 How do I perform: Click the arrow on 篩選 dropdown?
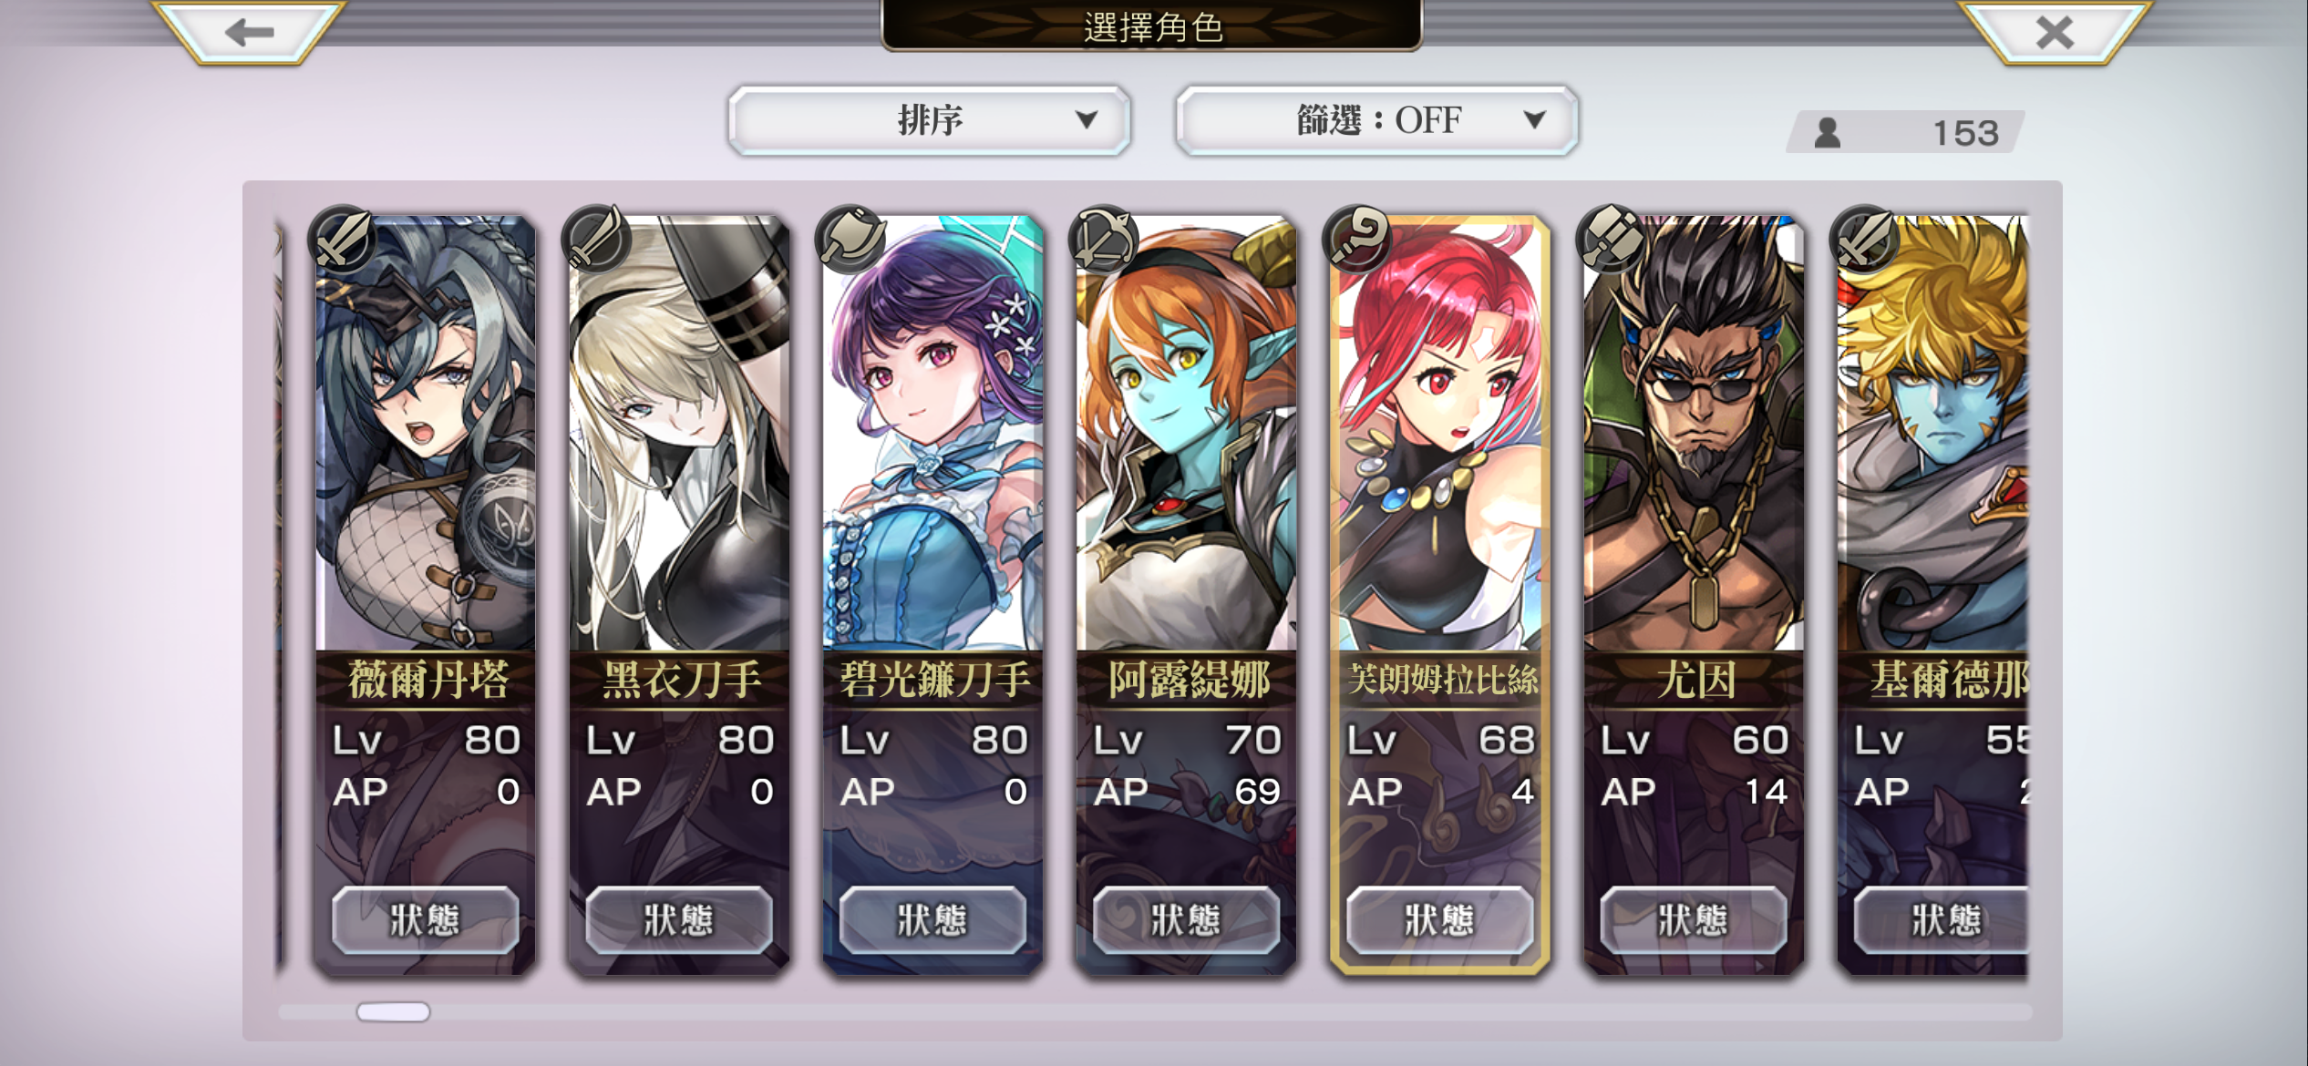[x=1535, y=120]
